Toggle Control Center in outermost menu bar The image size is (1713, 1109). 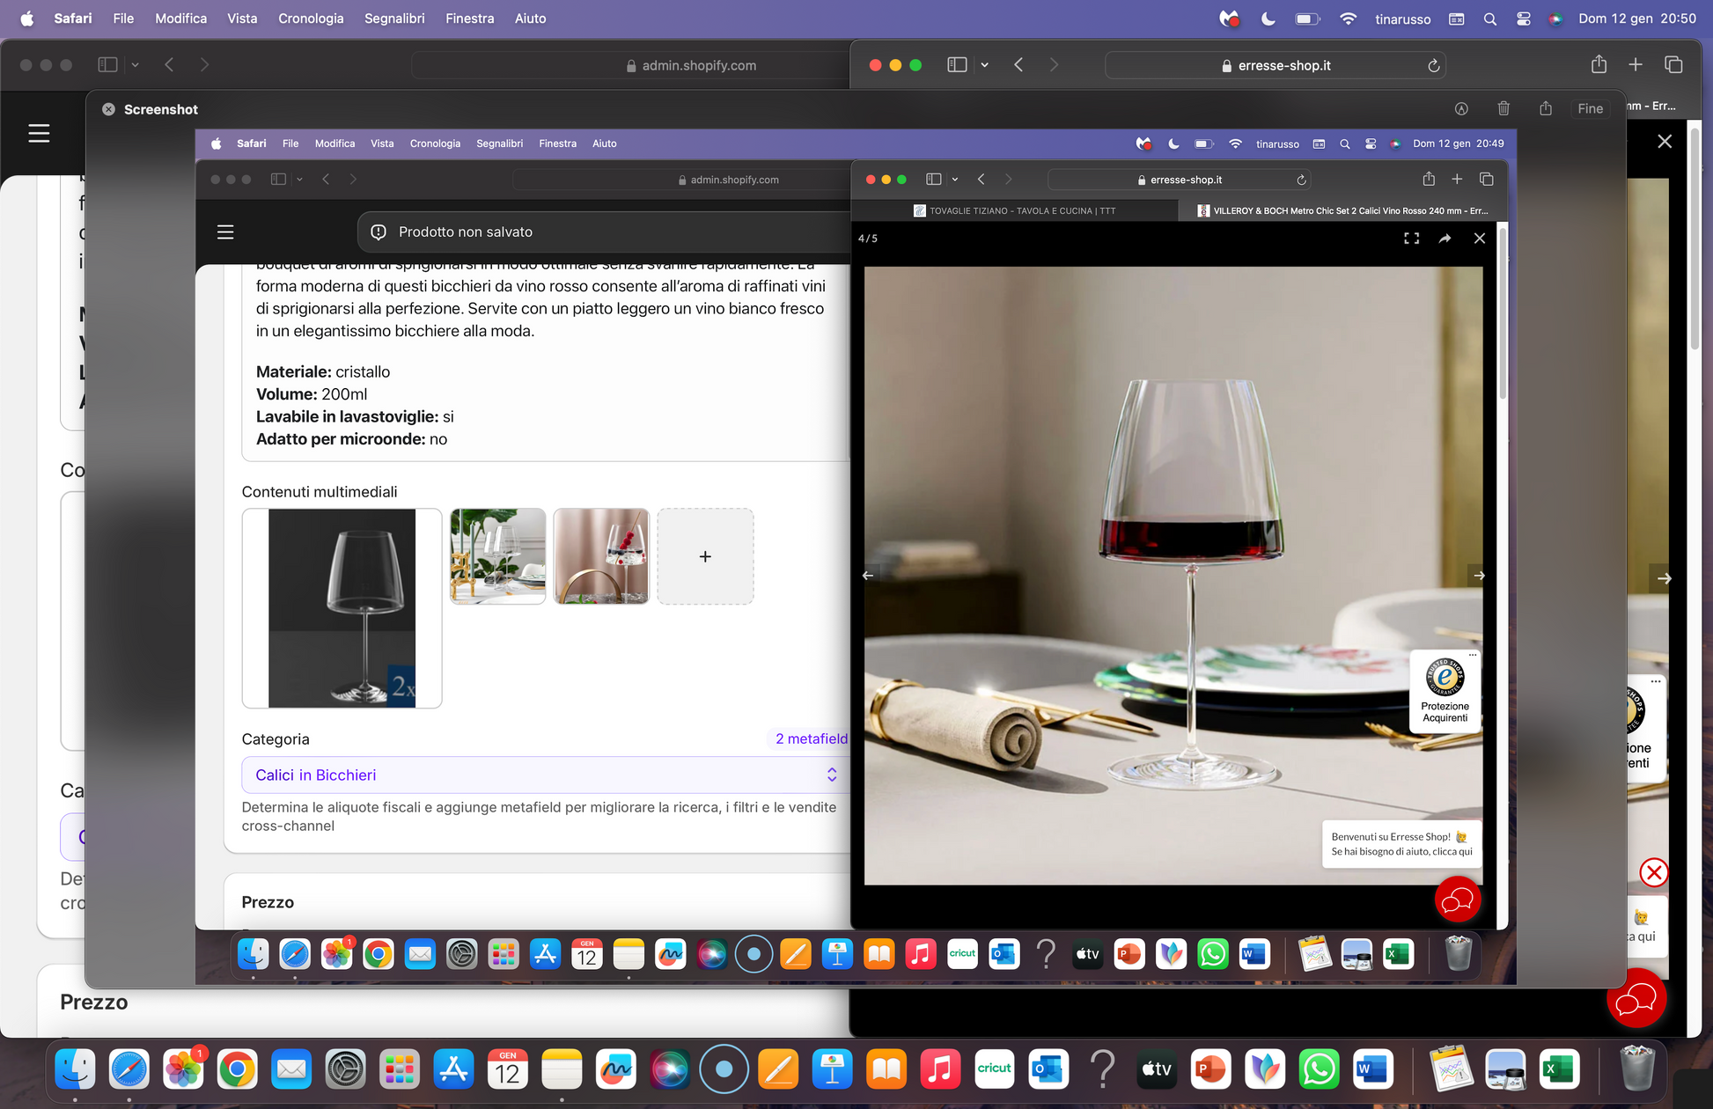[1524, 18]
